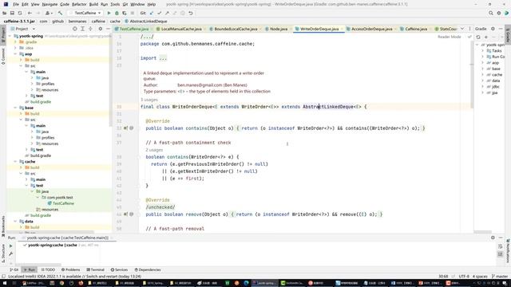Open the Tools menu
Screen dimensions: 511x287
point(115,4)
